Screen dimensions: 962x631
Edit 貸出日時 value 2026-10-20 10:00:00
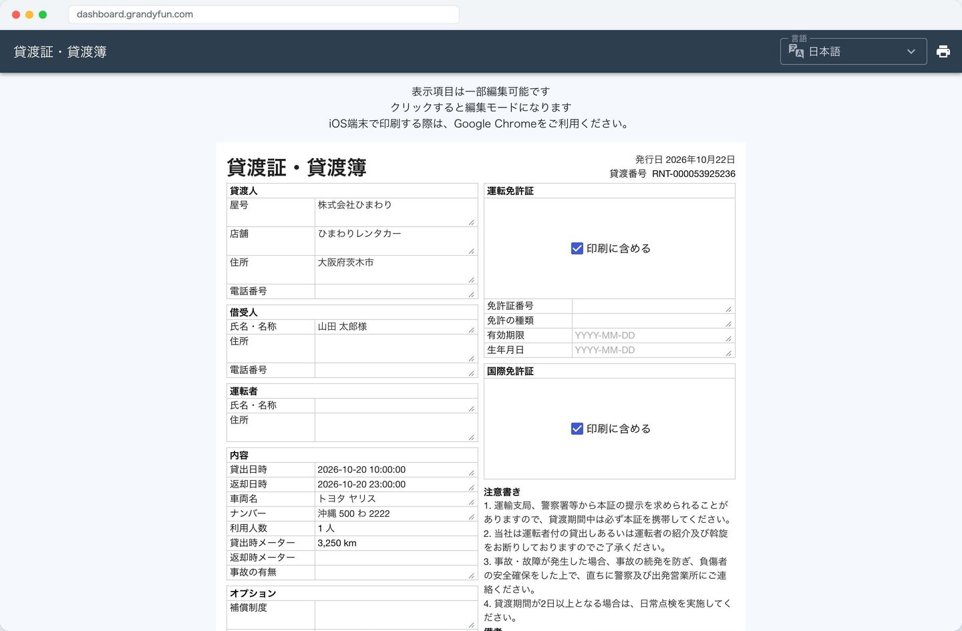click(x=395, y=469)
